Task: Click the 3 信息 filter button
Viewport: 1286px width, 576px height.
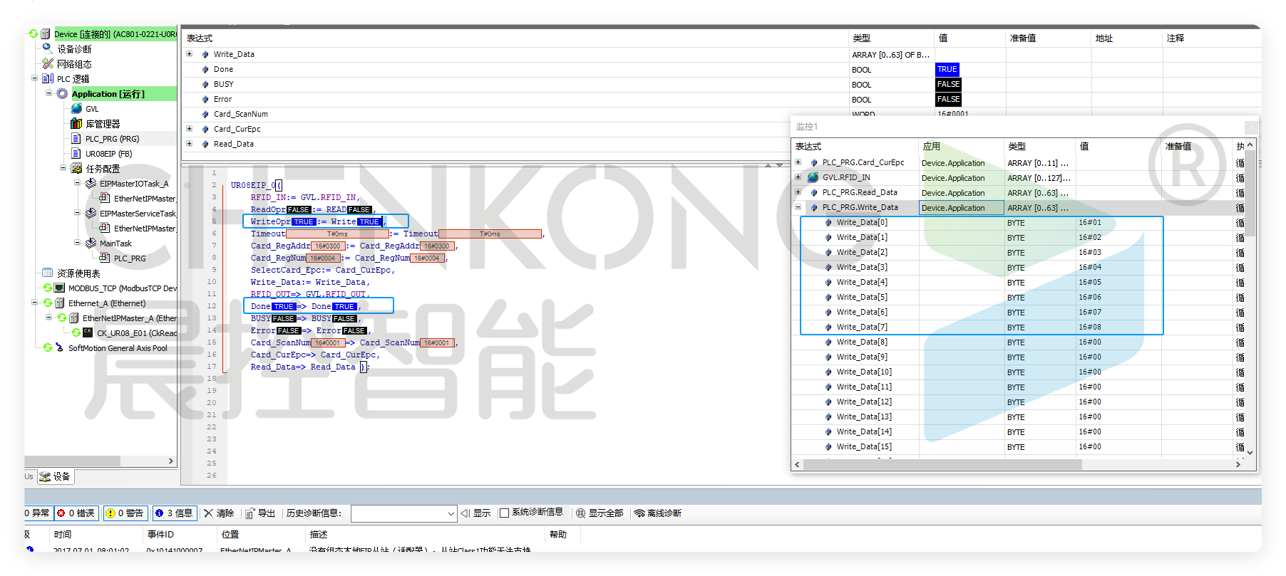Action: click(x=174, y=513)
